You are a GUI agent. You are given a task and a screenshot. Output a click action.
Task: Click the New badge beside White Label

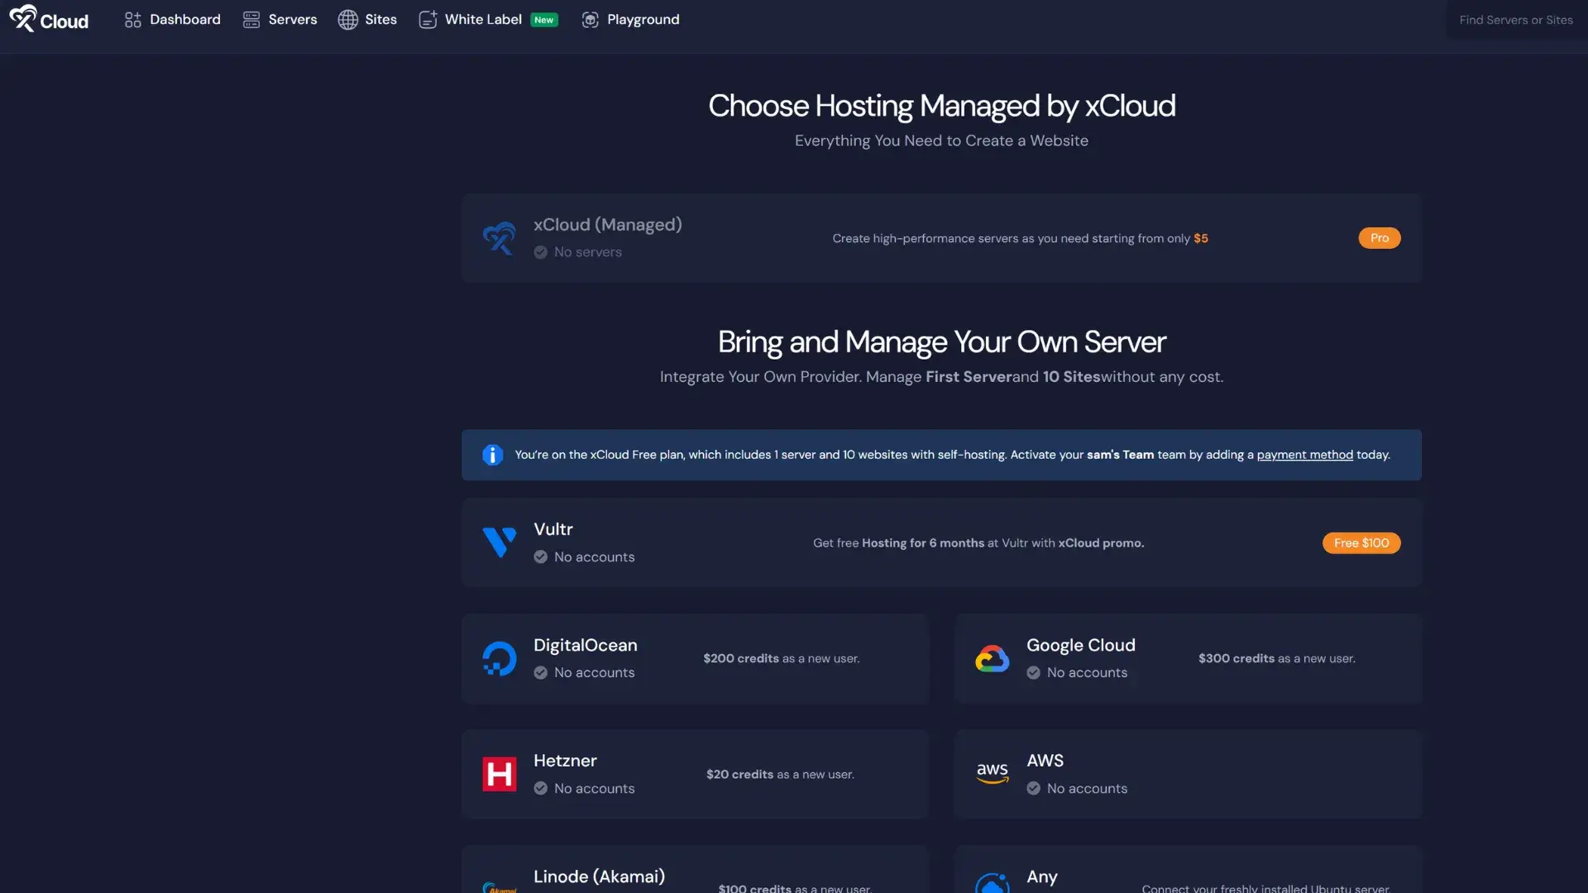[x=544, y=20]
